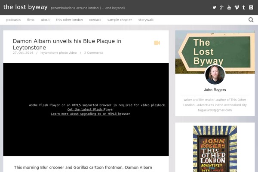
Task: Open the Instagram icon
Action: pyautogui.click(x=251, y=7)
